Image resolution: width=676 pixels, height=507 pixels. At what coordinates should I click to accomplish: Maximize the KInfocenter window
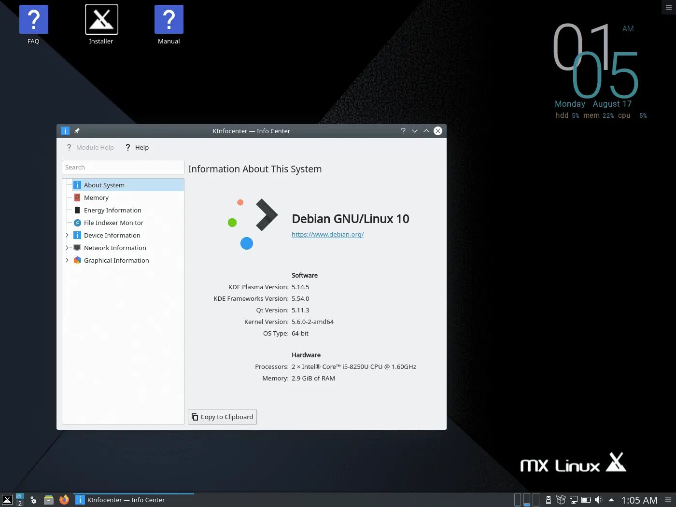point(426,131)
